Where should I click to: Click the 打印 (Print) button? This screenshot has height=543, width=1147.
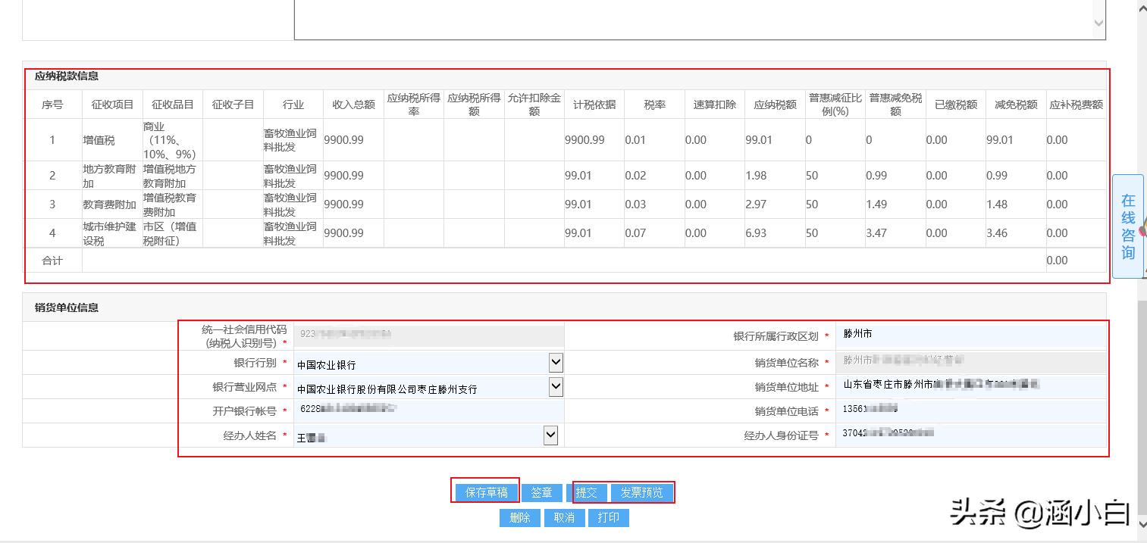pyautogui.click(x=609, y=518)
